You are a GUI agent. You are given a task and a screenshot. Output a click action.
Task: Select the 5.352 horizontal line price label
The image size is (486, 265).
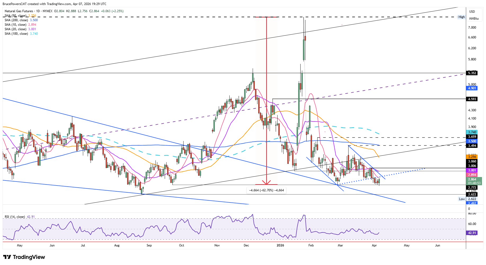coord(472,73)
